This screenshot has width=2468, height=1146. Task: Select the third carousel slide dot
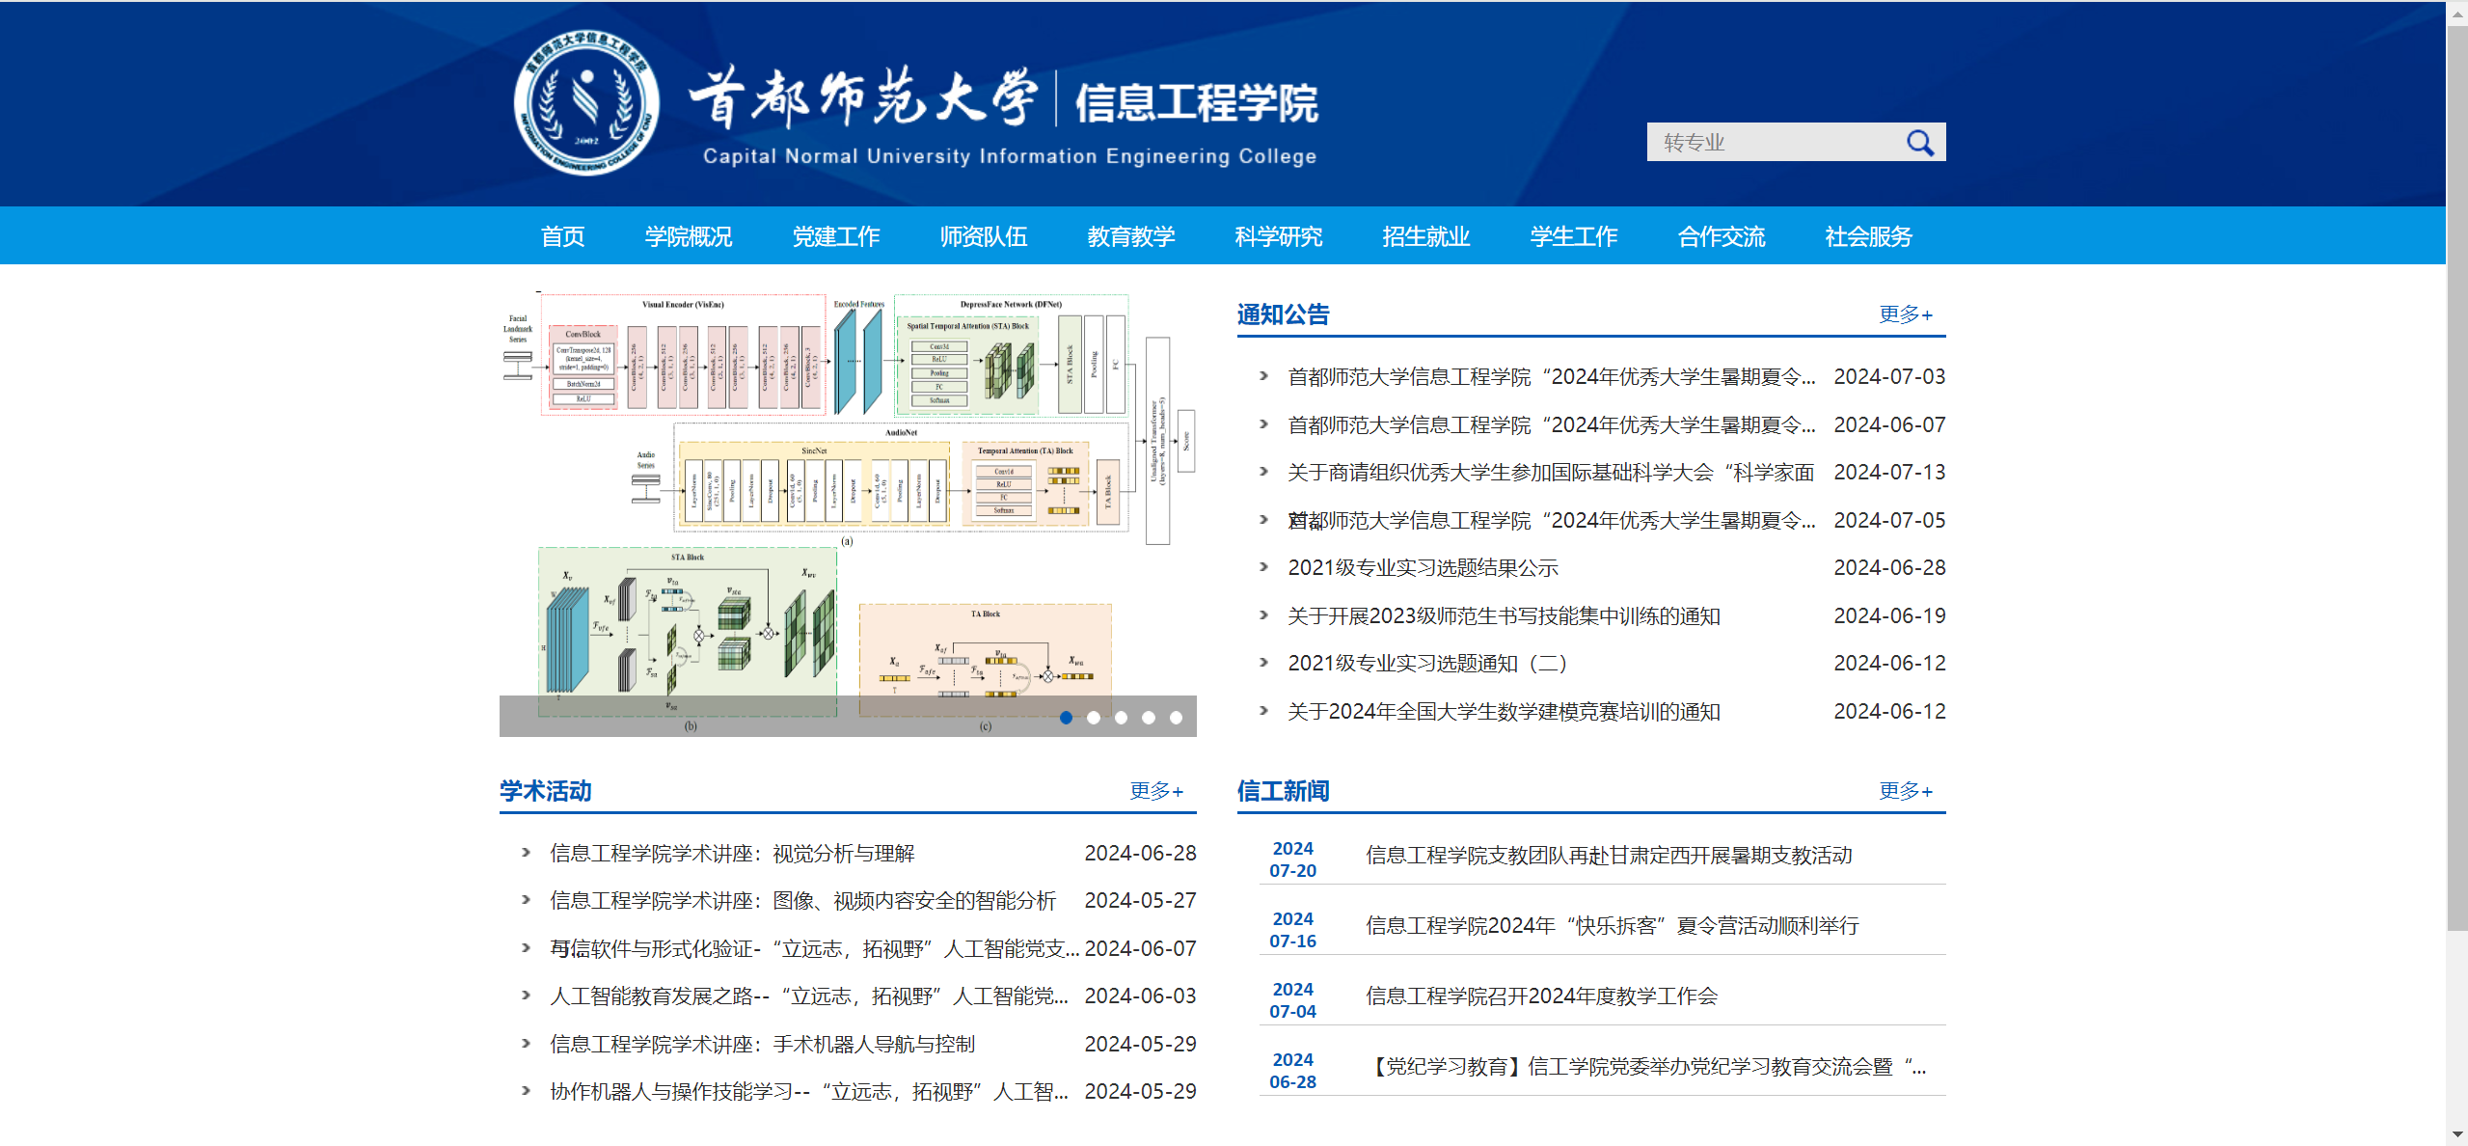click(x=1121, y=718)
